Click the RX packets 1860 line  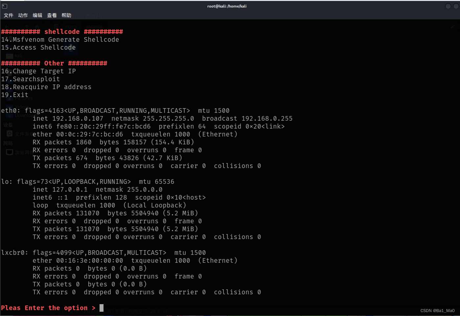point(113,142)
